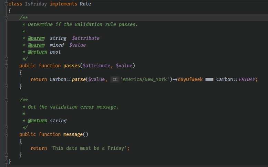
Task: Collapse the message function fold marker
Action: tap(6, 135)
